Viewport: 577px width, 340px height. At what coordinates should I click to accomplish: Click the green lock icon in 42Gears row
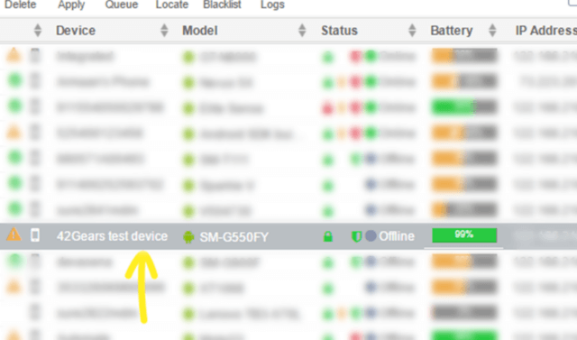click(x=328, y=236)
